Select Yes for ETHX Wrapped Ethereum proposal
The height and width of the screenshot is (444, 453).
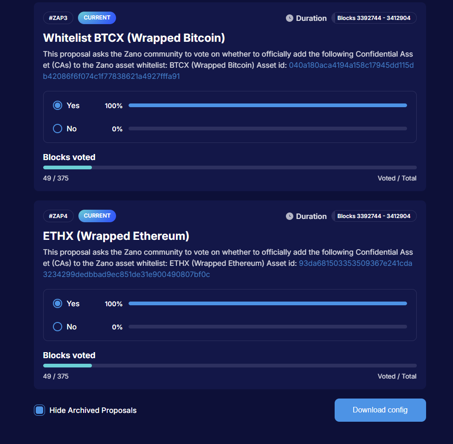click(58, 303)
